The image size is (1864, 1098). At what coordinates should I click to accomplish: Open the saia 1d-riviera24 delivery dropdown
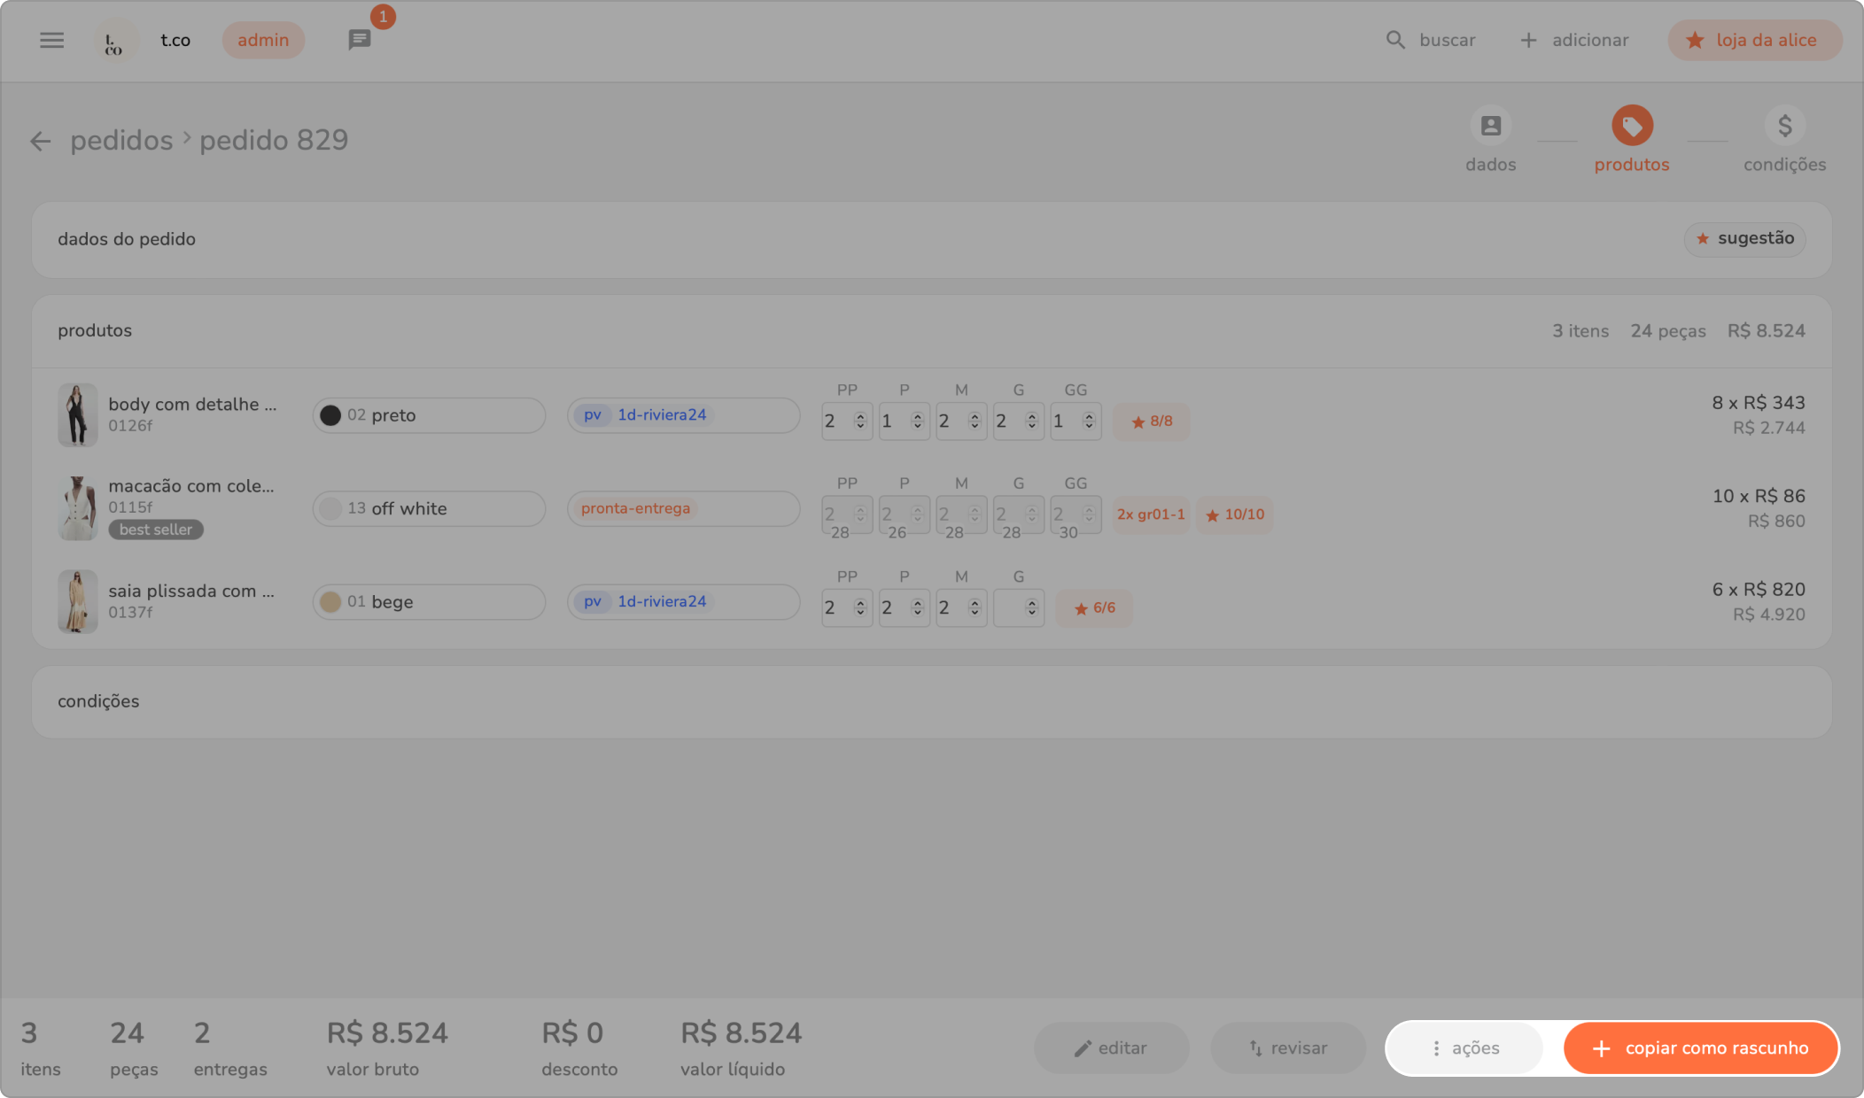(x=683, y=601)
